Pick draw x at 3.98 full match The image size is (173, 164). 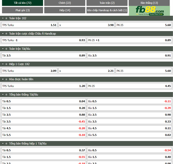tap(86, 25)
